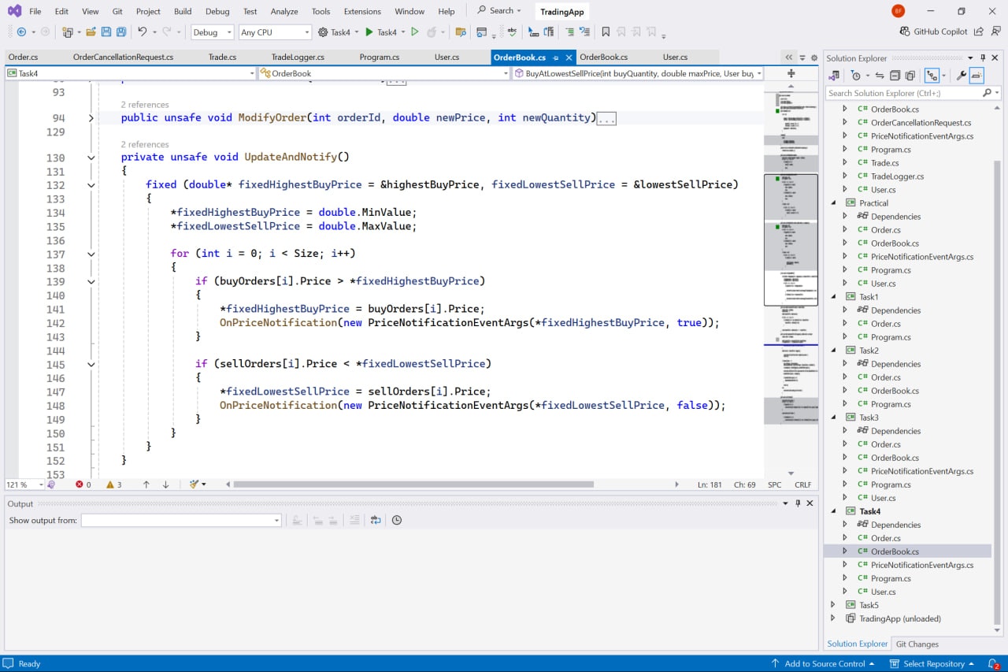Expand the collapsed ModifyOrder method
1008x672 pixels.
(91, 118)
